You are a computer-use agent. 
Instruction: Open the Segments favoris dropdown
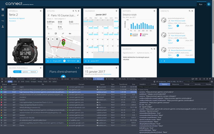(129, 53)
